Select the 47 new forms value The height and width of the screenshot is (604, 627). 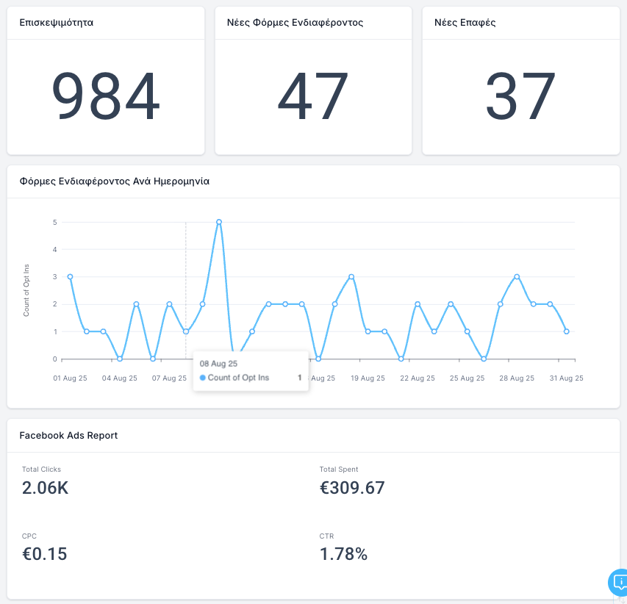(313, 97)
